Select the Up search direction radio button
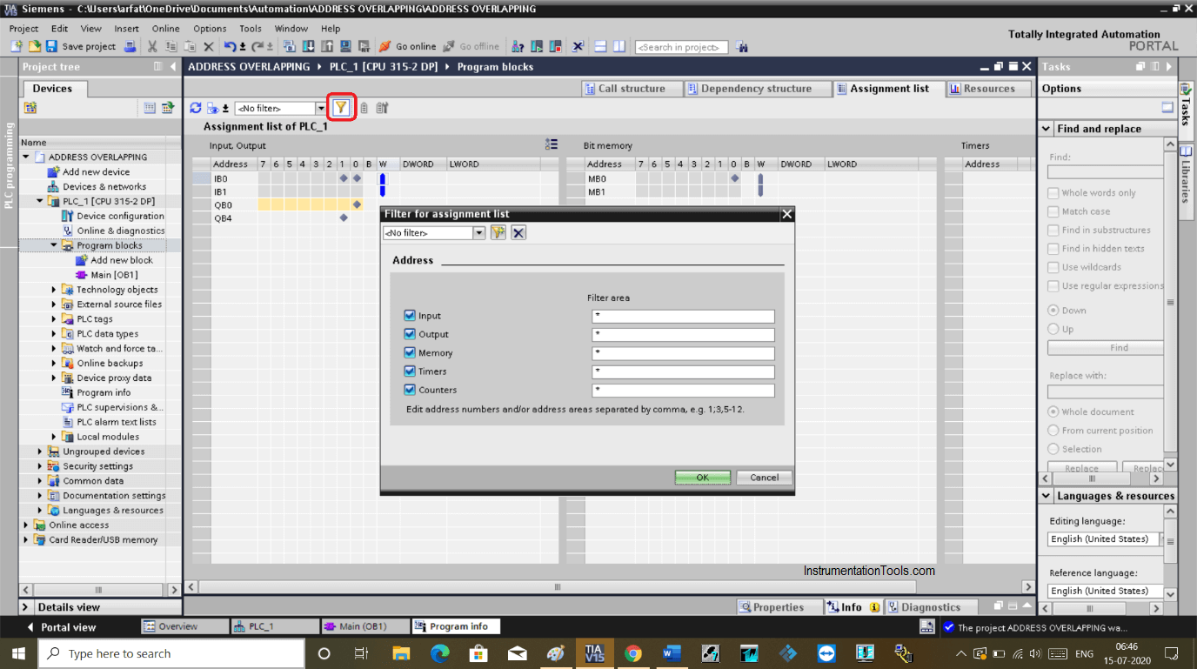 1053,329
